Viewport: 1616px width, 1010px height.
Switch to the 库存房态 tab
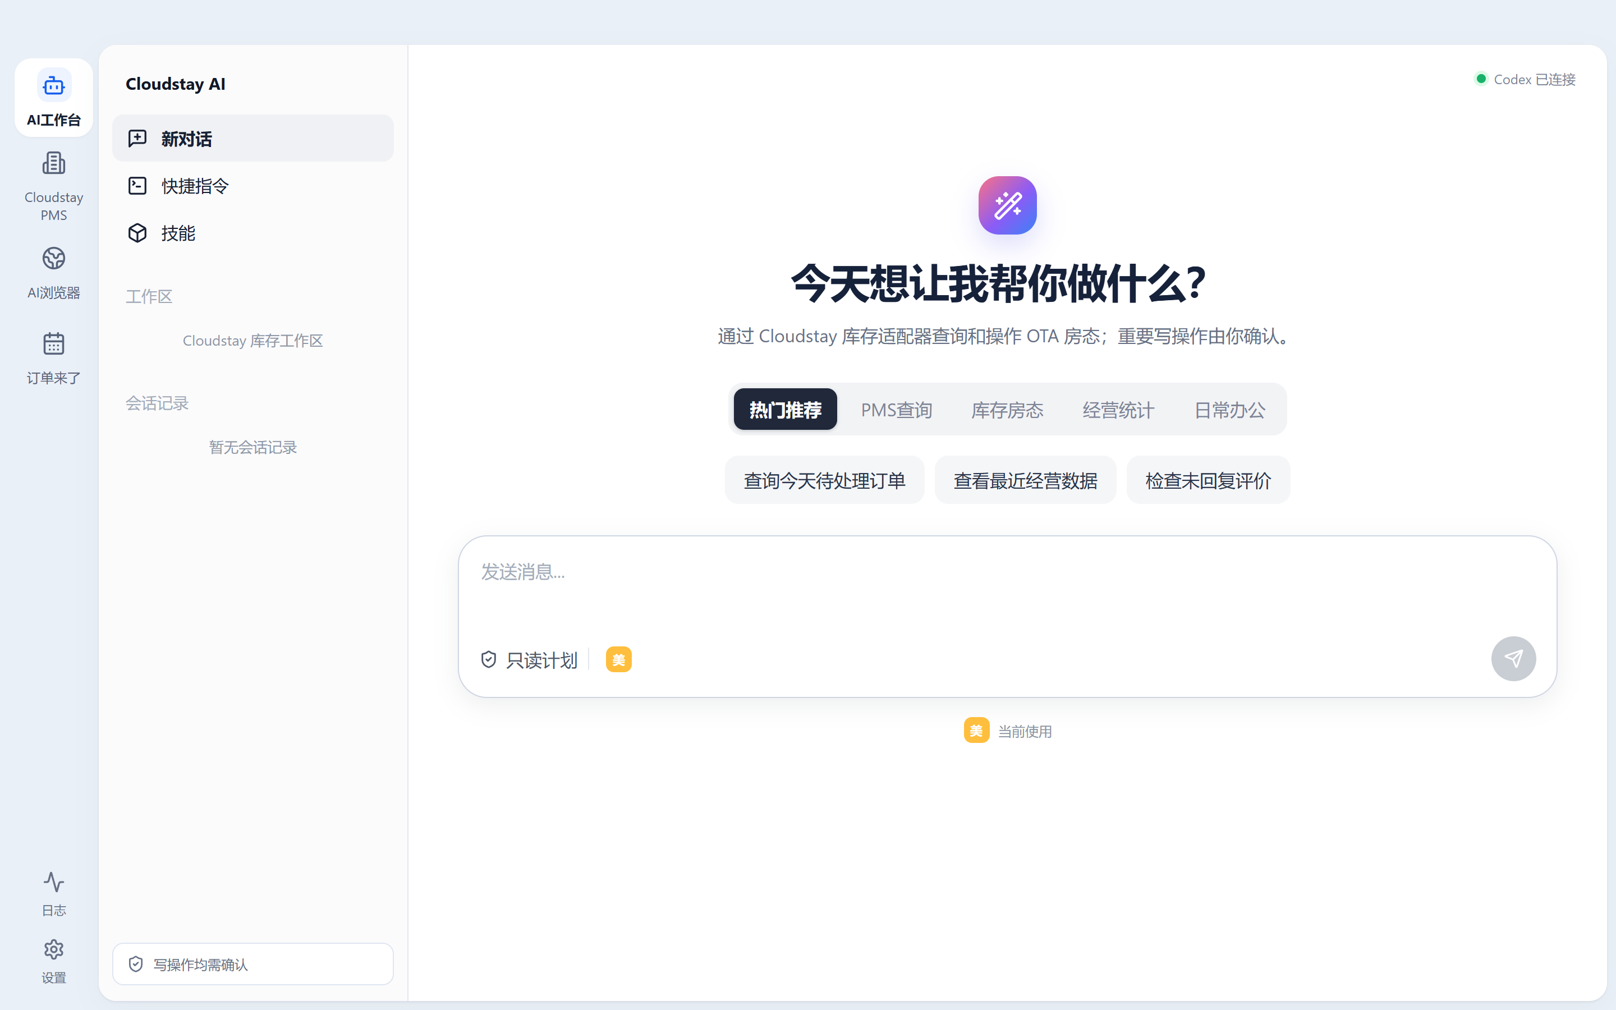coord(1007,410)
